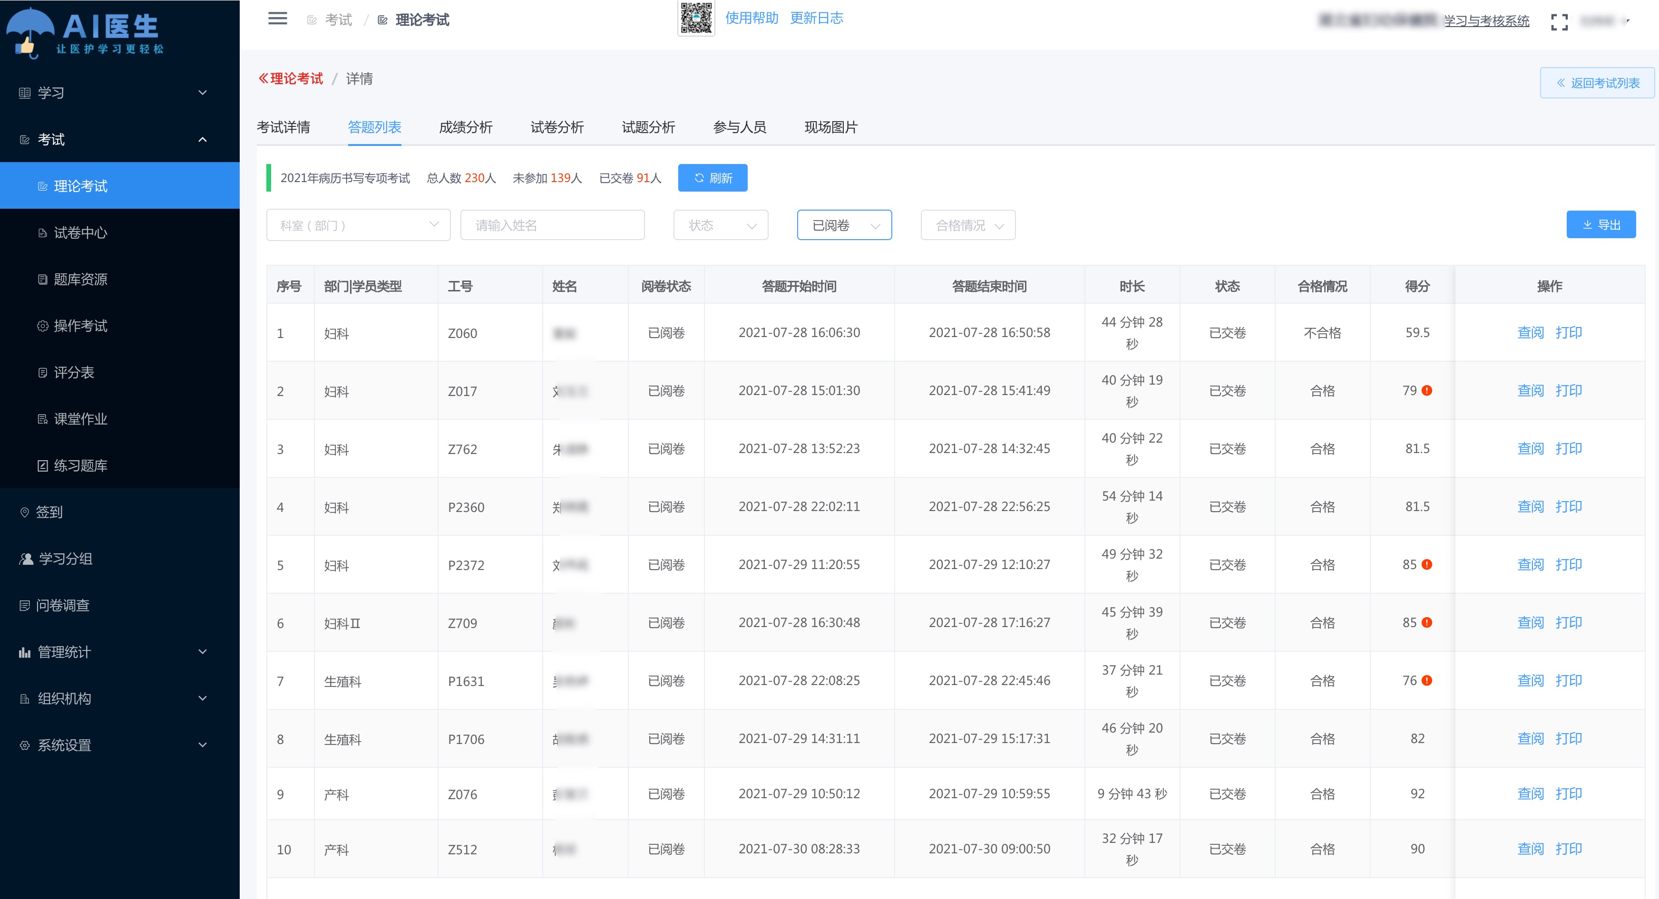Click 查阅 for the Z512 row
This screenshot has width=1659, height=899.
1530,849
